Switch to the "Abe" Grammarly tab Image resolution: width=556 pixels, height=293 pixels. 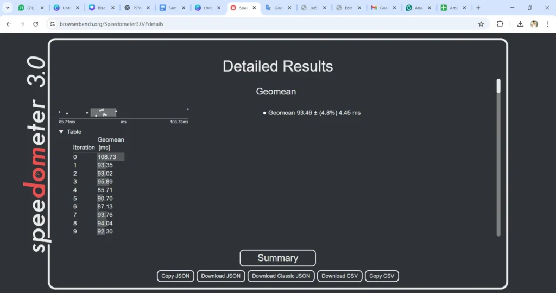click(419, 8)
